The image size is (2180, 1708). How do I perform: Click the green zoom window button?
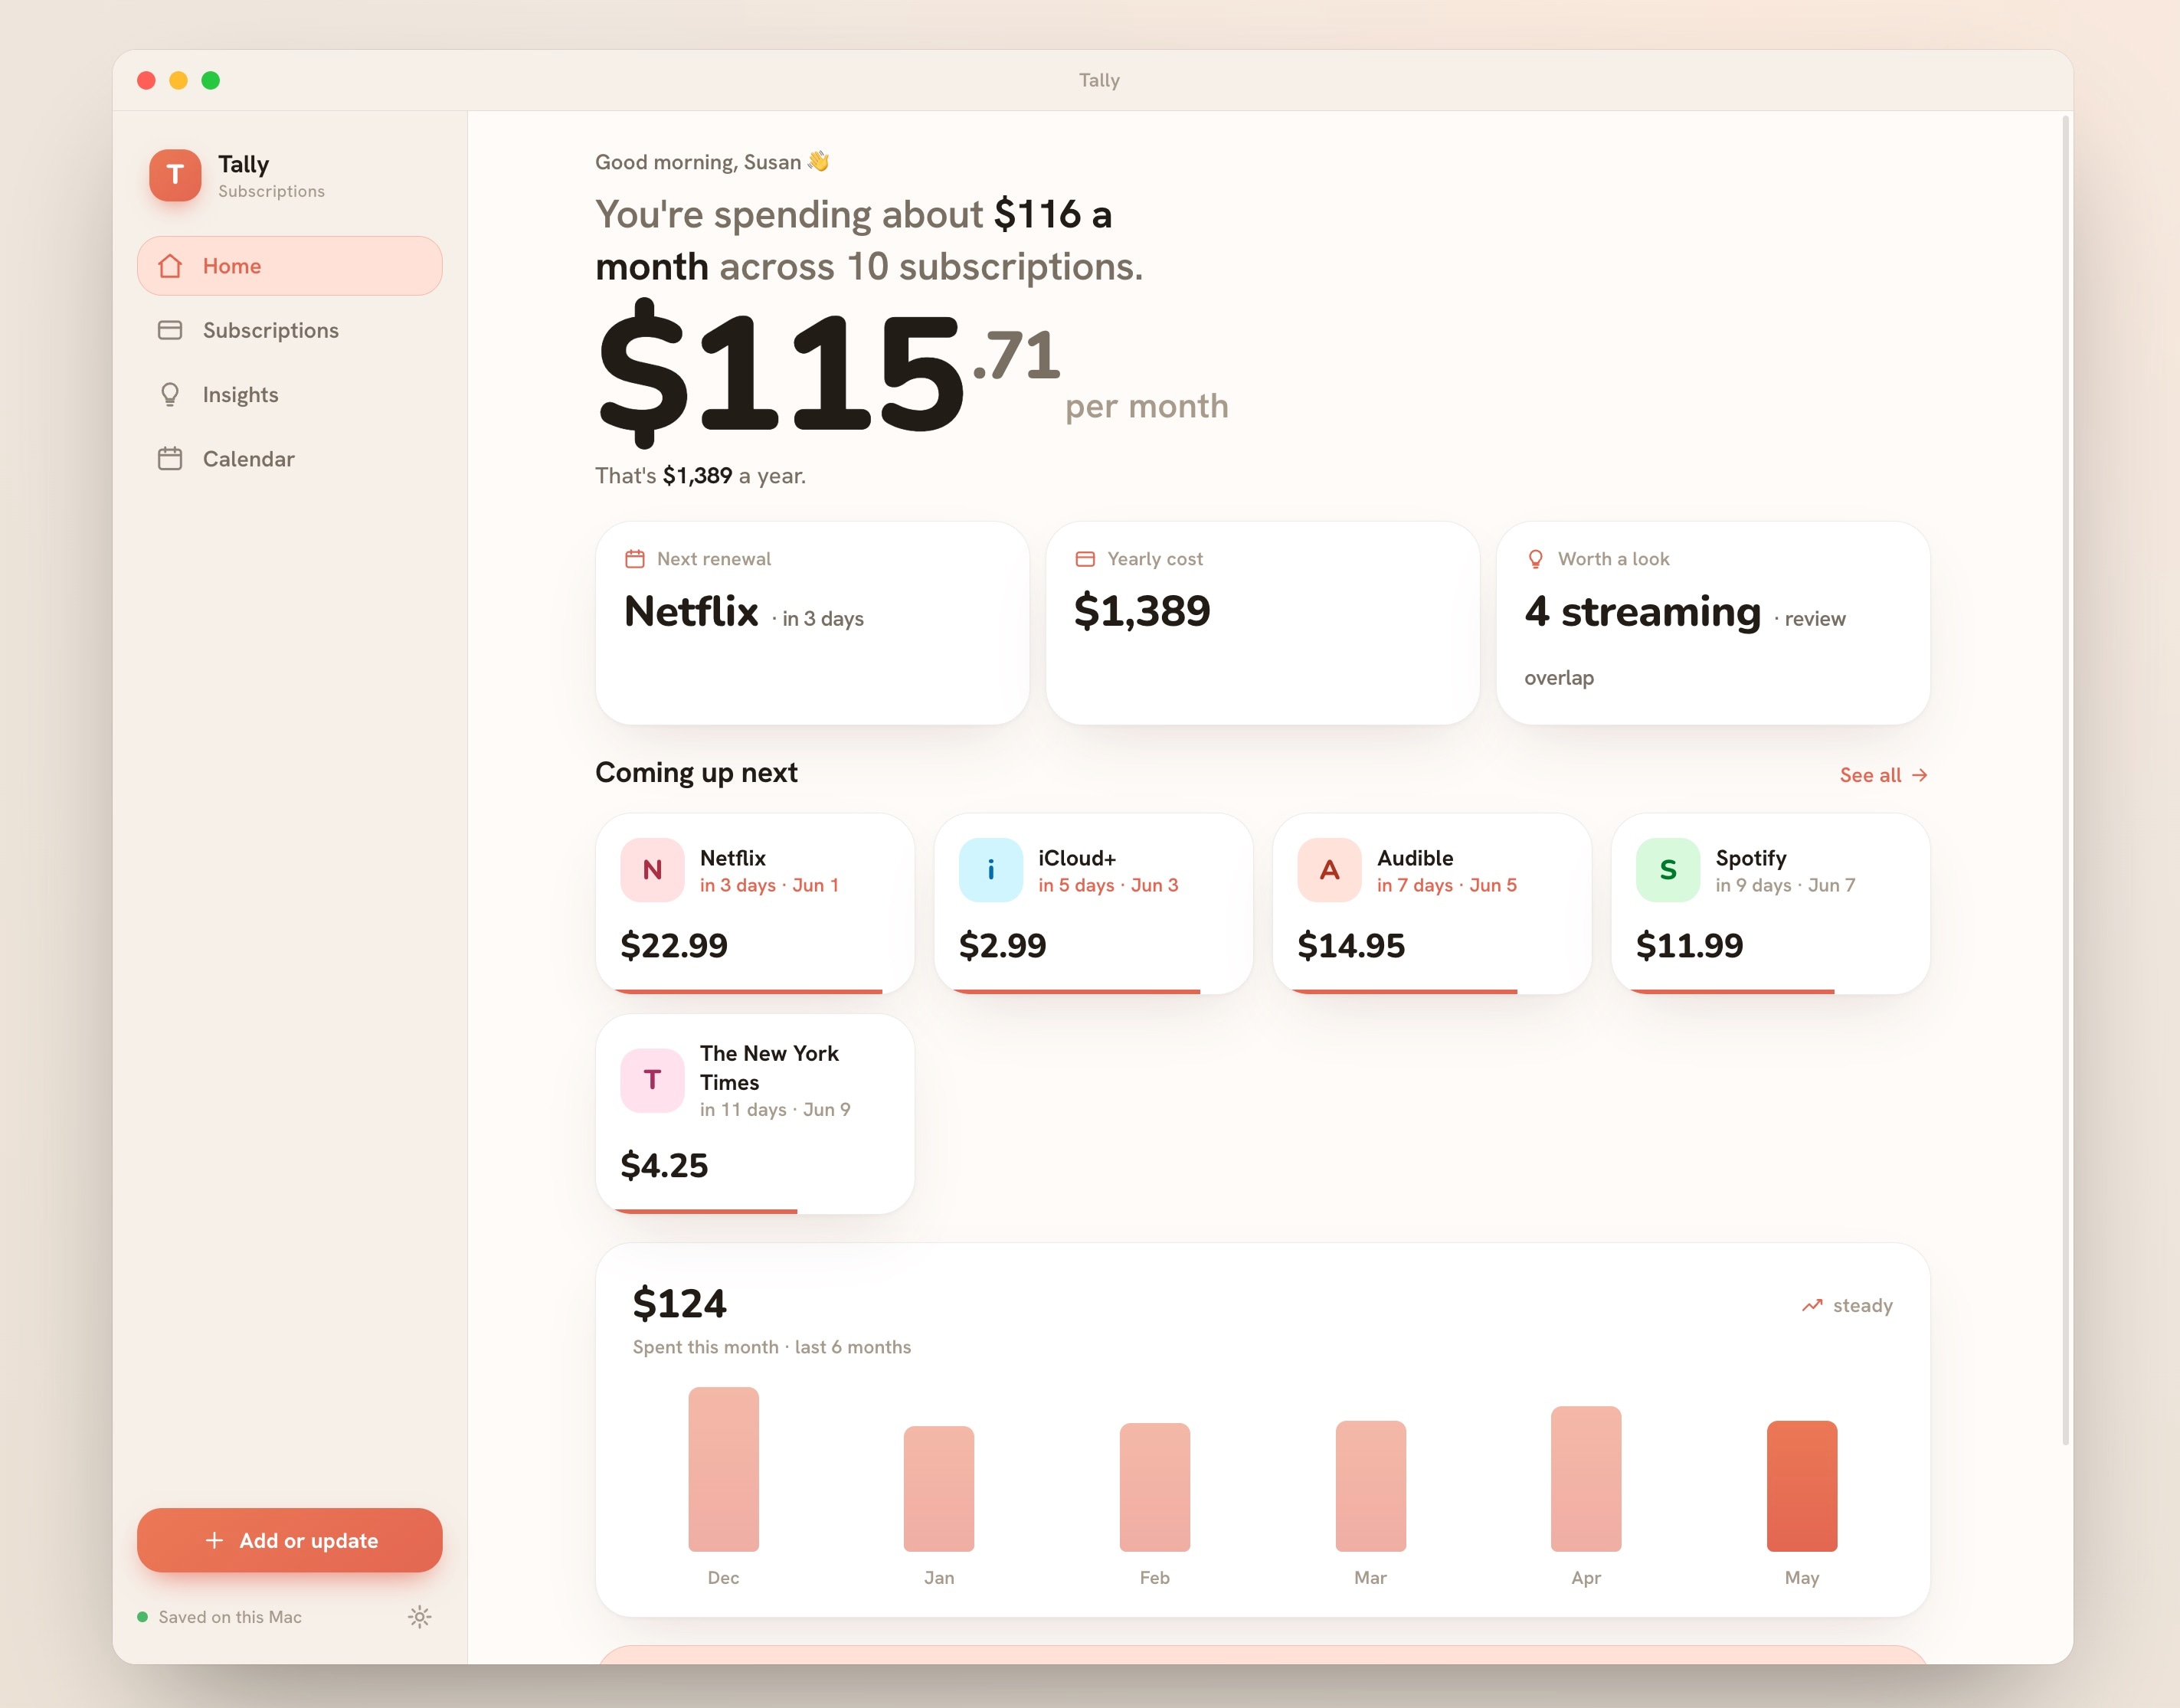[210, 80]
